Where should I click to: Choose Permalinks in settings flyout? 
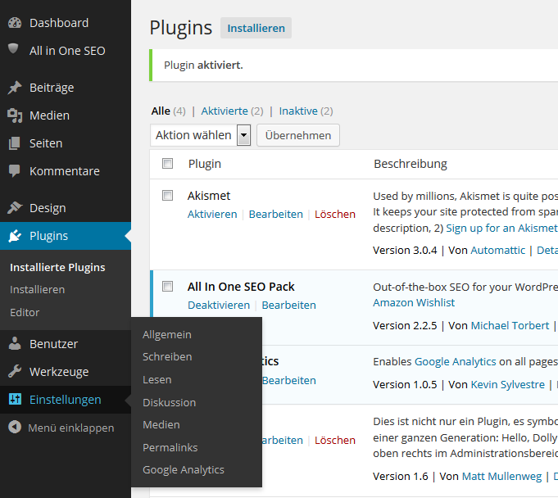(170, 447)
